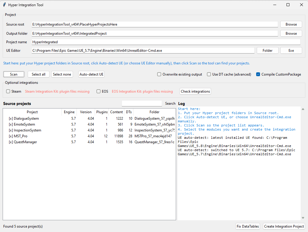Screen dimensions: 308x232
Task: Click the UE Editor path field
Action: [x=143, y=51]
